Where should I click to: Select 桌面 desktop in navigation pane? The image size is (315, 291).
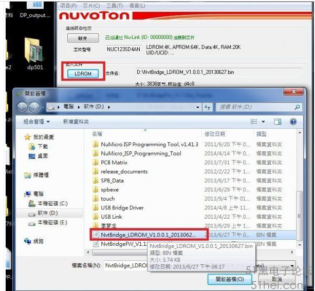click(x=38, y=156)
